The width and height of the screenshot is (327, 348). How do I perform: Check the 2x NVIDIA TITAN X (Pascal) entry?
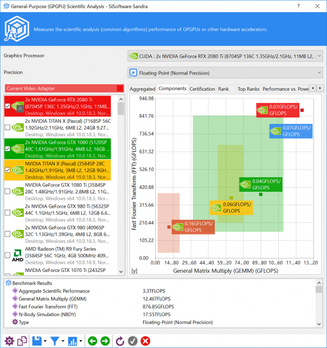8,127
